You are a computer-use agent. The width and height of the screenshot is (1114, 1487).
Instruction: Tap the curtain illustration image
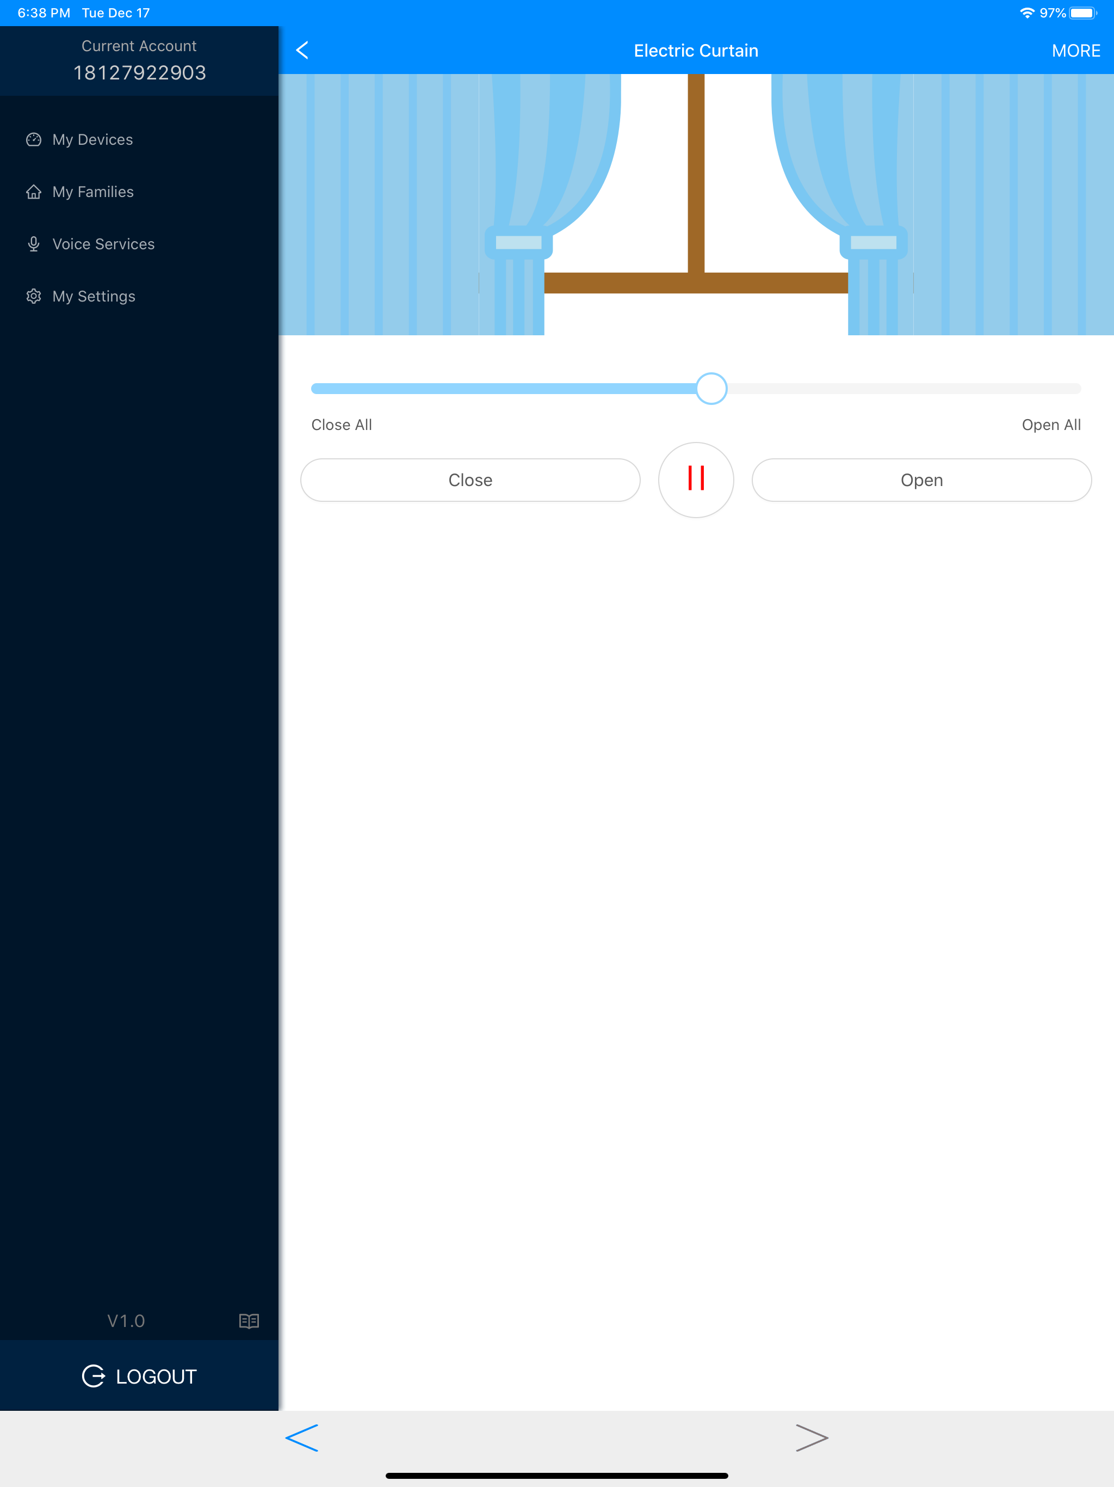pos(696,204)
